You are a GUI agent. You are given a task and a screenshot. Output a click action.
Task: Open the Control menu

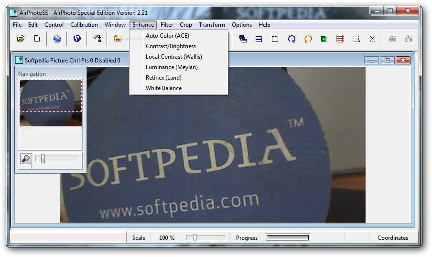[x=54, y=25]
